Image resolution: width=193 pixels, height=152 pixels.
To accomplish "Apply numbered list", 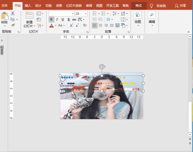I will tap(103, 13).
